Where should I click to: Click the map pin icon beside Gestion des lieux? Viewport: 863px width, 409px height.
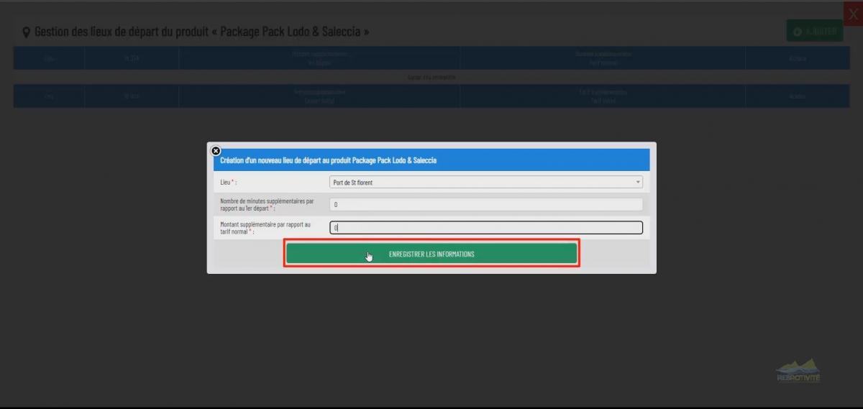pyautogui.click(x=27, y=32)
